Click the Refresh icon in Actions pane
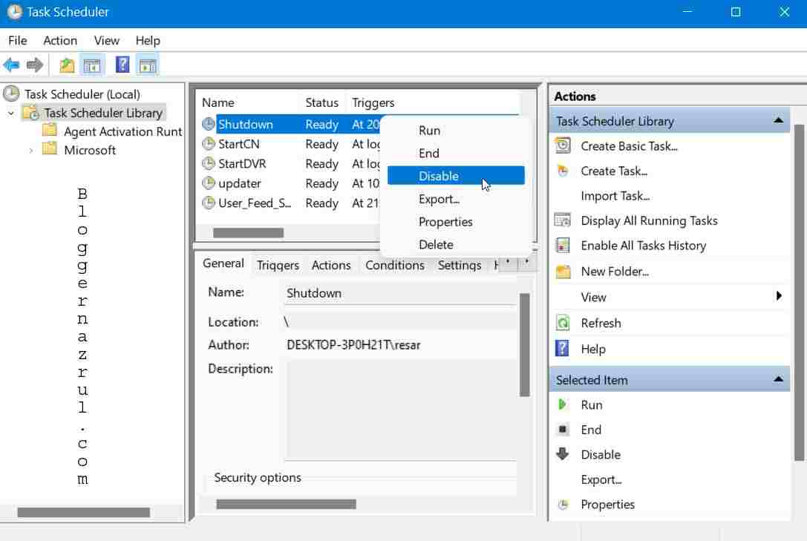The height and width of the screenshot is (541, 807). (x=563, y=322)
